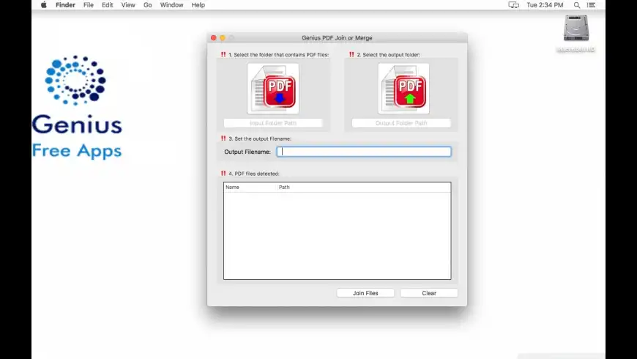Click the Output Folder Path field

(x=401, y=123)
